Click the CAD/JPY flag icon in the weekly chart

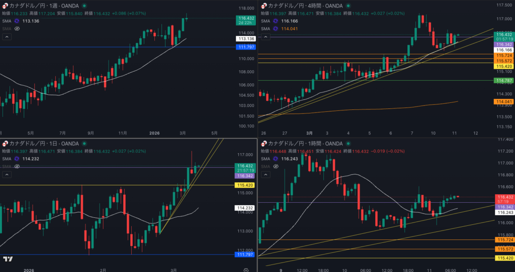coord(5,5)
